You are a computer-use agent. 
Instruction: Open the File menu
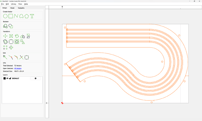coord(2,4)
